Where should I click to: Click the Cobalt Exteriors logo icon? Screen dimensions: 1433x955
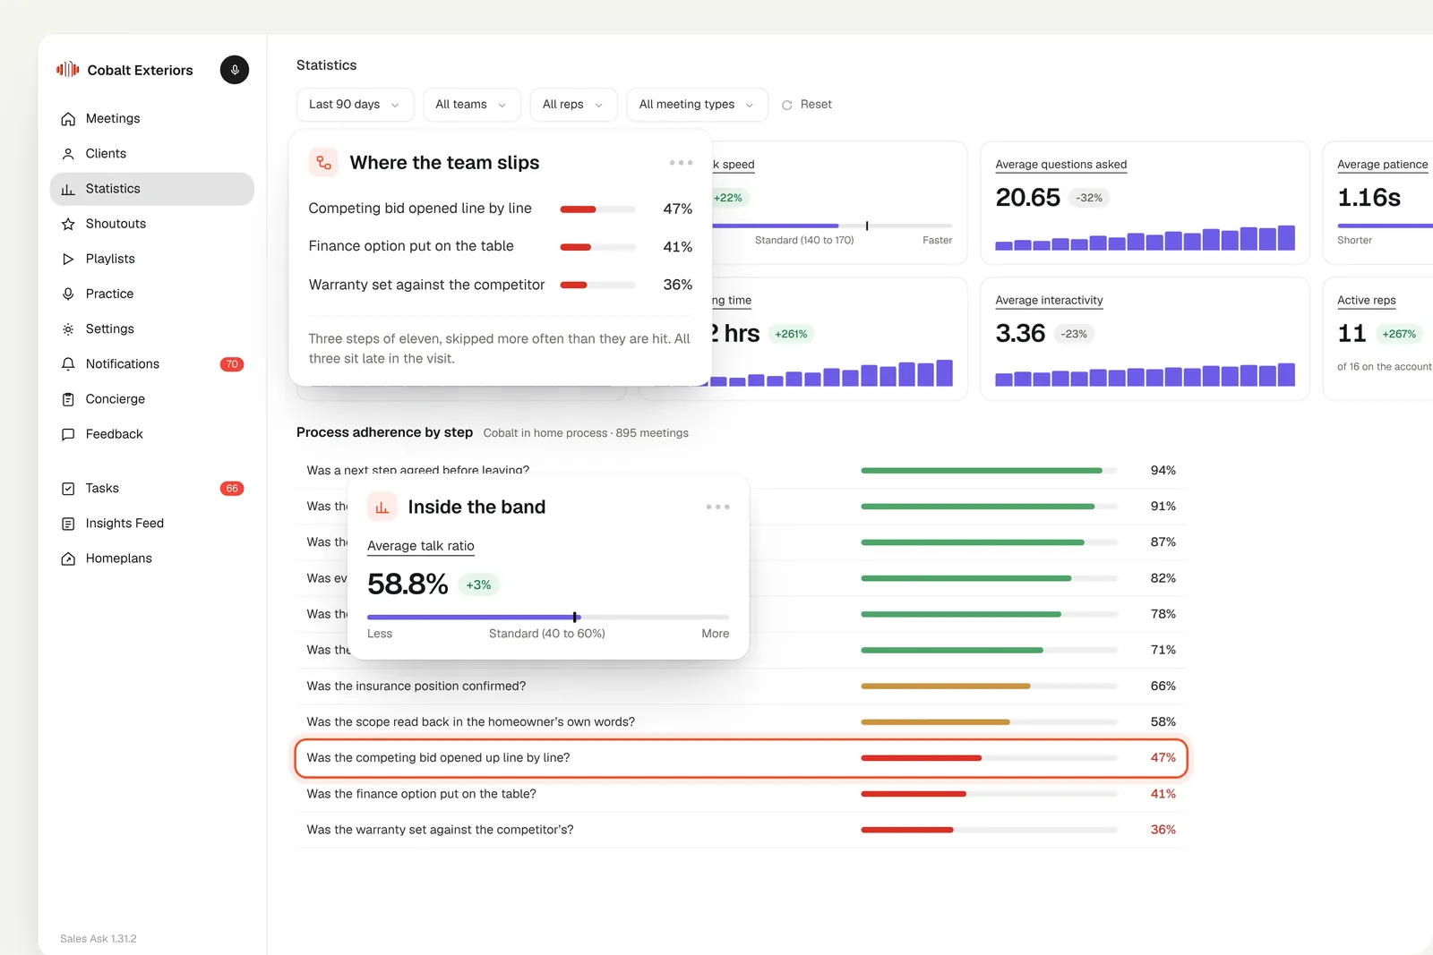[68, 70]
